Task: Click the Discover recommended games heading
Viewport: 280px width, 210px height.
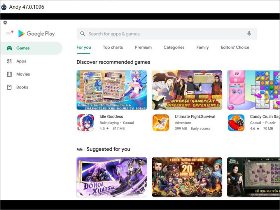Action: 113,62
